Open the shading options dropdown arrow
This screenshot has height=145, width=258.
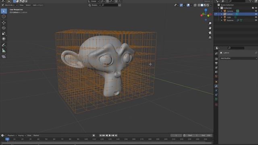pyautogui.click(x=211, y=5)
